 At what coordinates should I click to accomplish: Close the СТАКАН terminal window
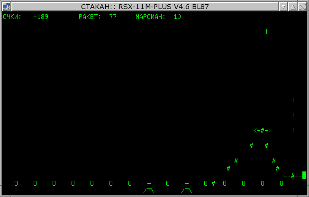pyautogui.click(x=302, y=7)
